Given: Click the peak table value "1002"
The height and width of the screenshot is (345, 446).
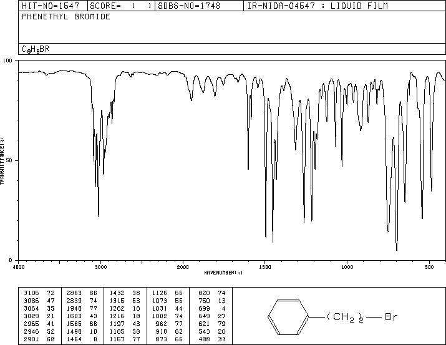Looking at the screenshot, I should [x=160, y=316].
